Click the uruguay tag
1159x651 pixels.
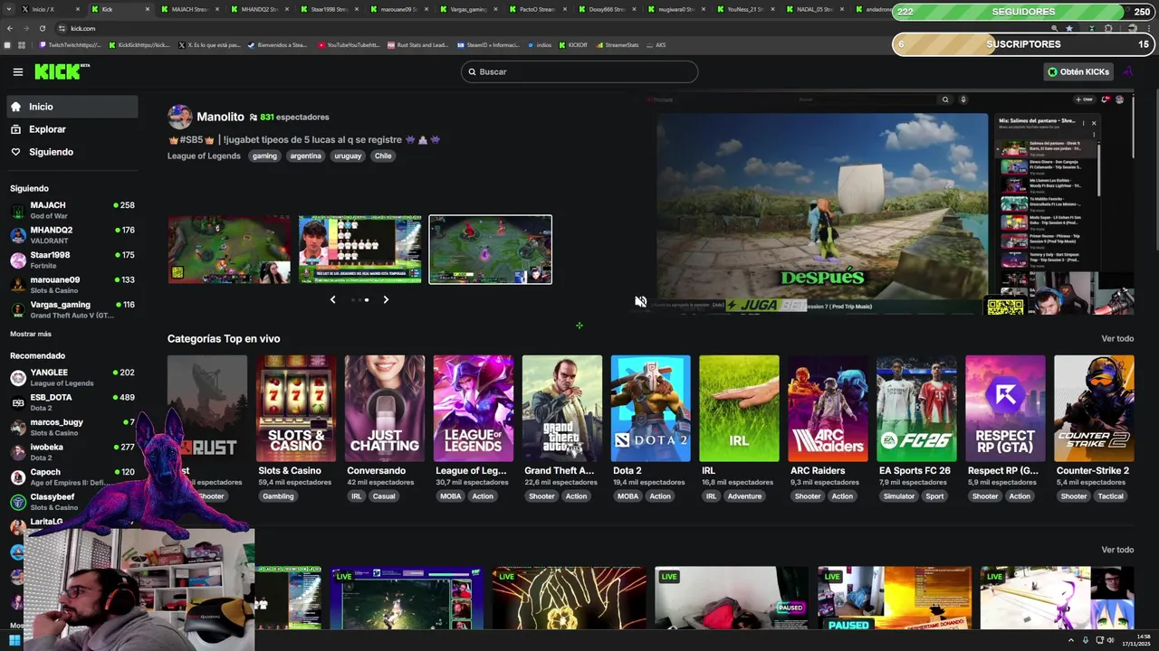click(348, 156)
